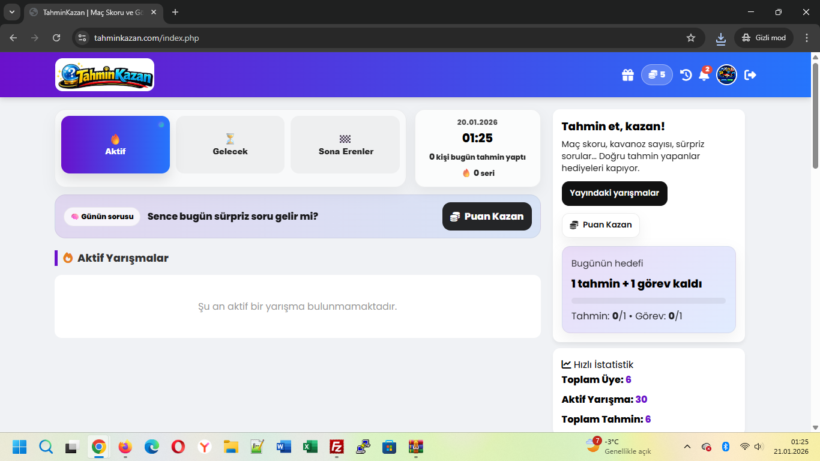
Task: Bookmark this page with the star icon
Action: [x=691, y=38]
